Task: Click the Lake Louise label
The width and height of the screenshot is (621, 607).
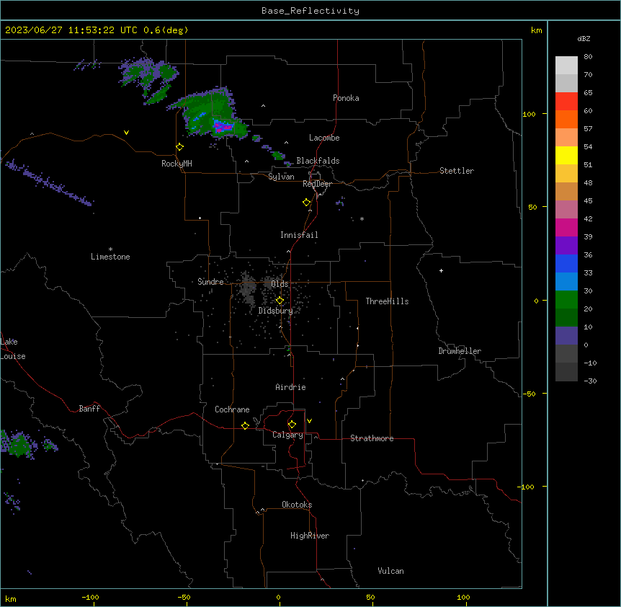Action: [13, 349]
